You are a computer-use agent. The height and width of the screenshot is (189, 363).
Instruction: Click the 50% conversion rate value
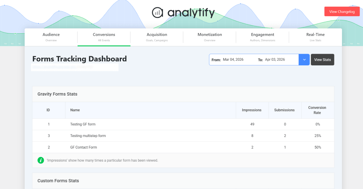pos(318,147)
